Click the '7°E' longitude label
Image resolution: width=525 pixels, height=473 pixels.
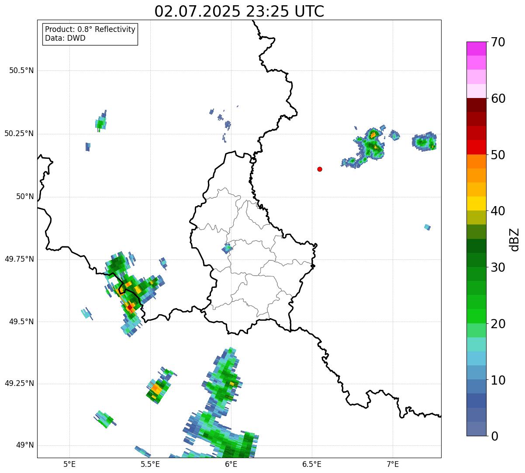393,464
